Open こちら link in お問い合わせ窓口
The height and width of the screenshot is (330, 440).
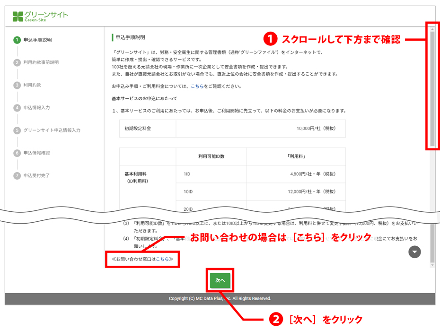click(x=162, y=259)
